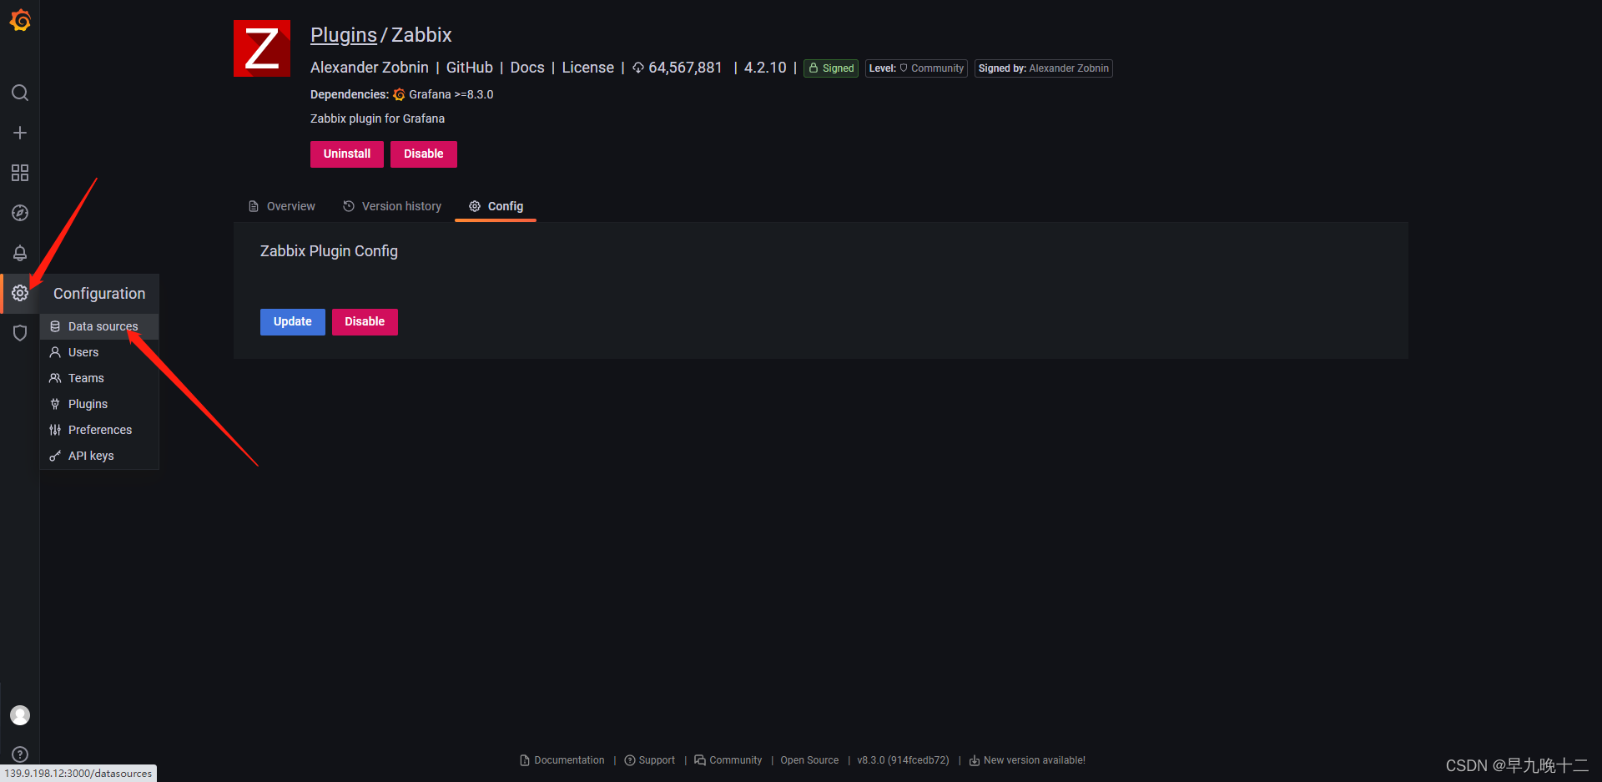Open the user profile avatar icon
This screenshot has height=782, width=1602.
(x=20, y=715)
